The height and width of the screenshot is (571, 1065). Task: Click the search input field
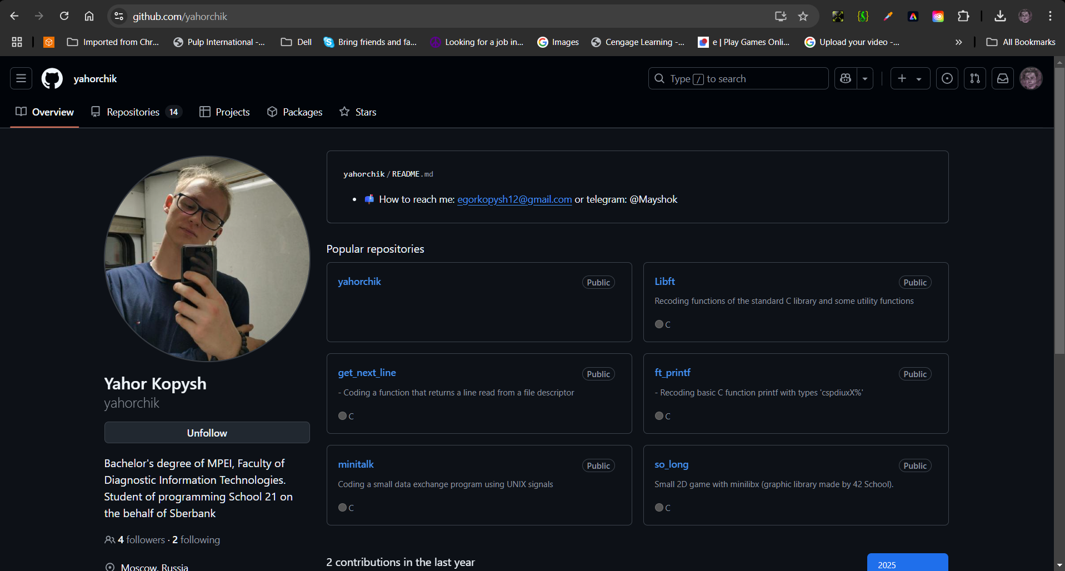pos(738,78)
